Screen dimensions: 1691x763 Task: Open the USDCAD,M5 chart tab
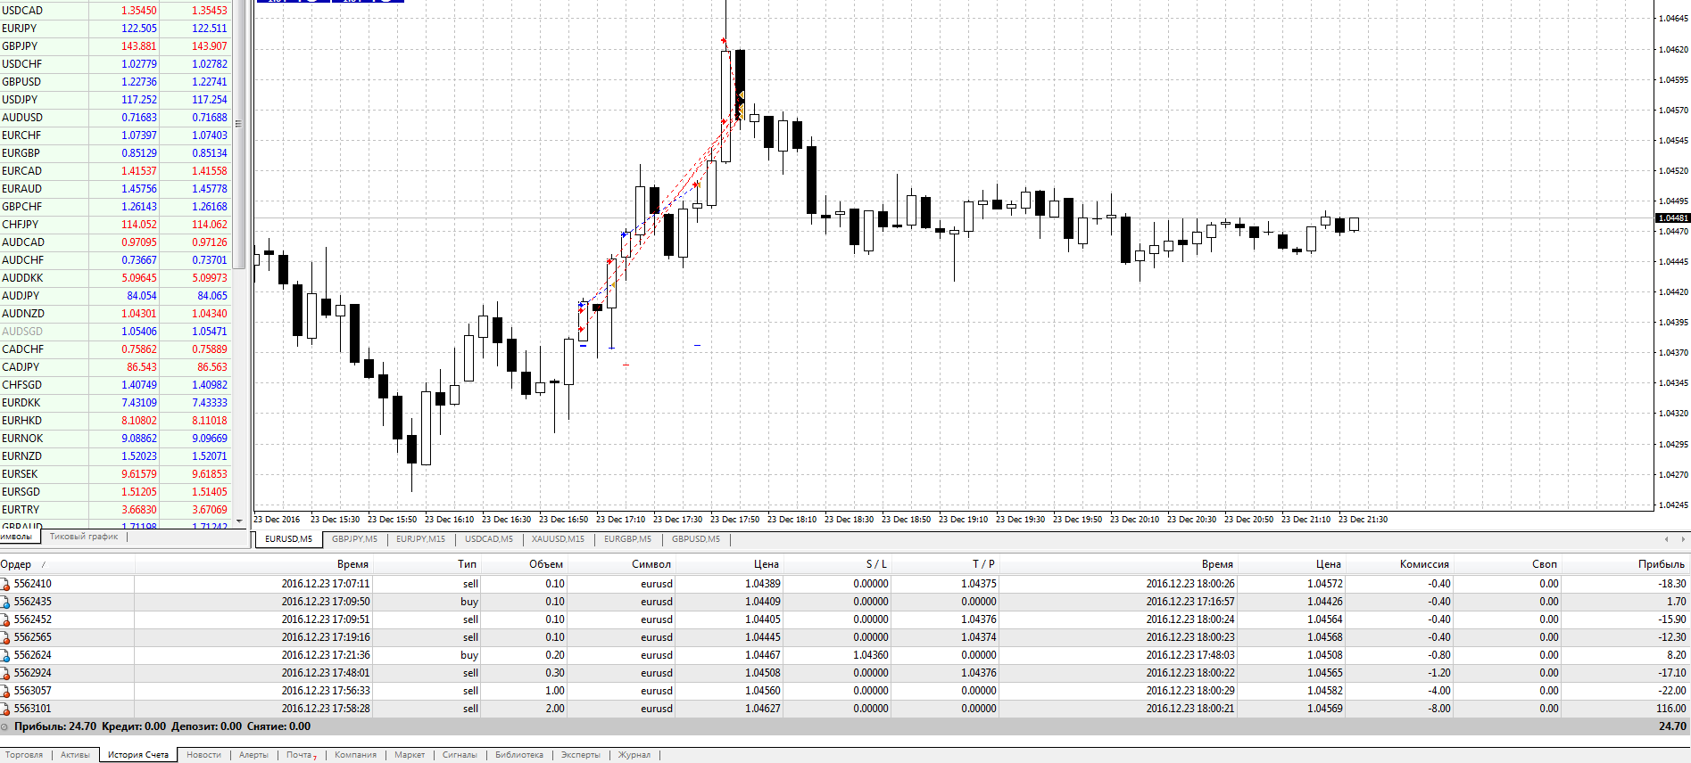(x=489, y=539)
